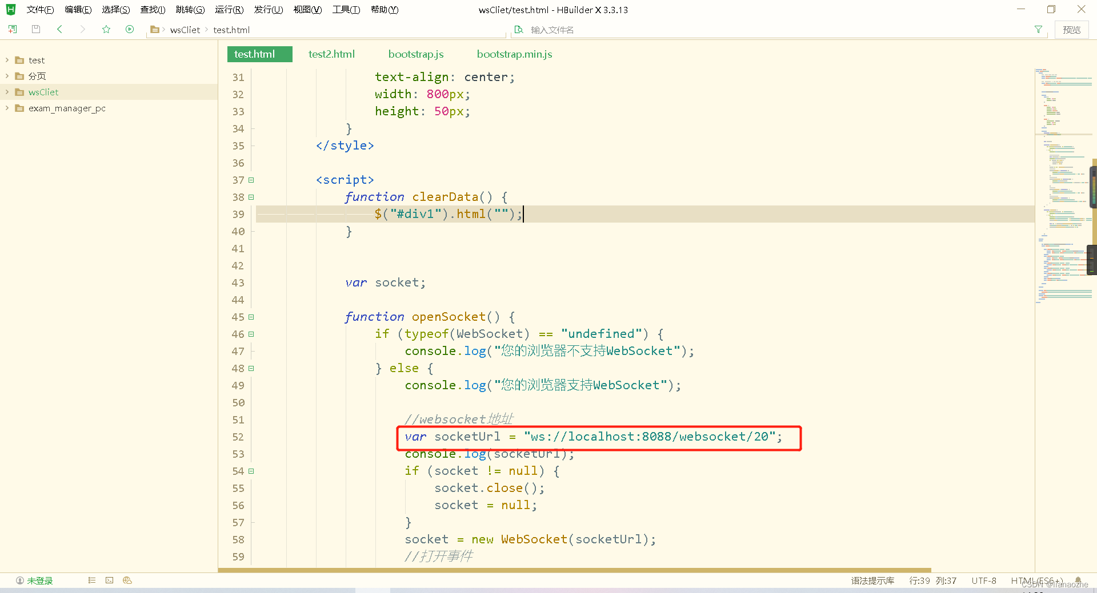Navigate back with the left arrow icon

pyautogui.click(x=59, y=29)
